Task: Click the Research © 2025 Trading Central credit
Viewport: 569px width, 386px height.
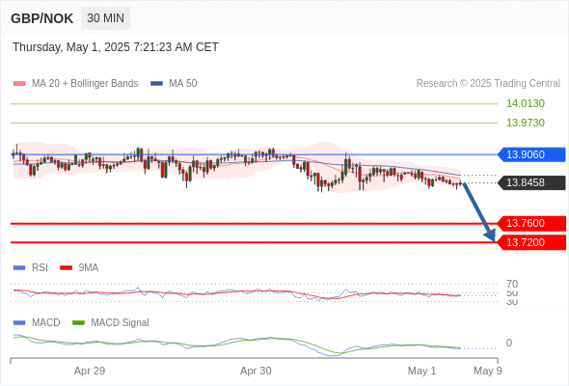Action: (x=488, y=84)
